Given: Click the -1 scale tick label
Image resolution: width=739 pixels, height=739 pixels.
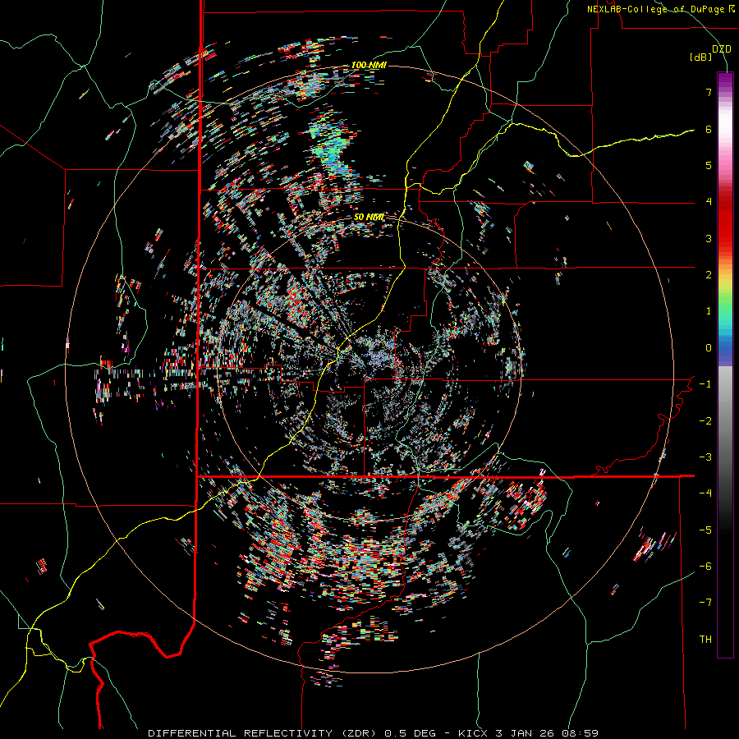Looking at the screenshot, I should 705,384.
